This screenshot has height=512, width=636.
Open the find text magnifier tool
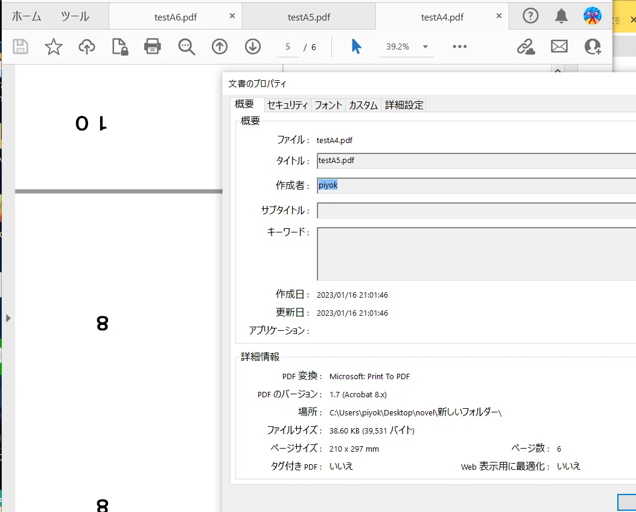point(186,46)
